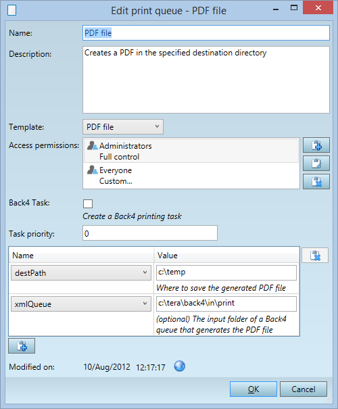Select the Everyone Custom permission entry
Viewport: 338px width, 409px height.
pos(191,176)
